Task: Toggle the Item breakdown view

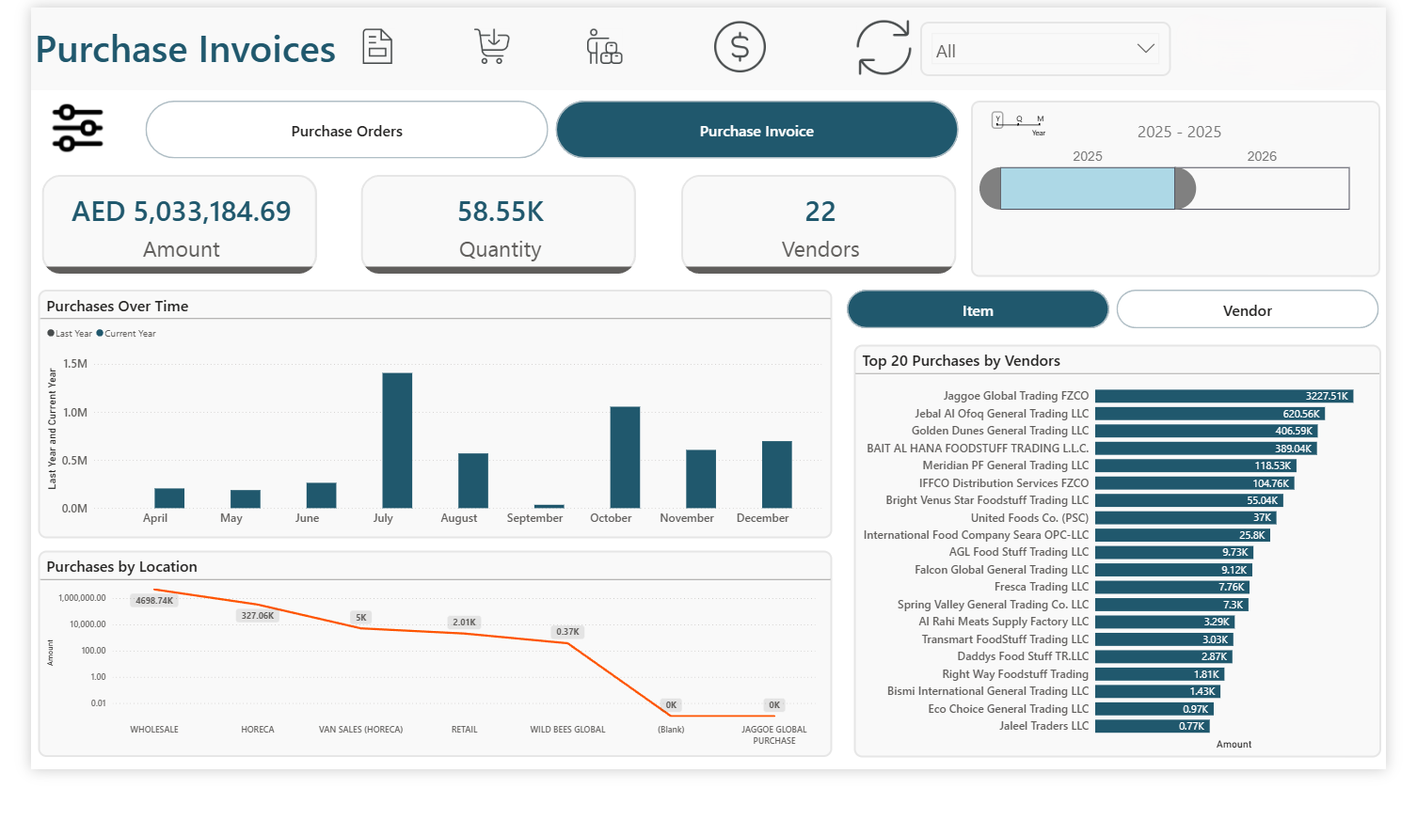Action: pyautogui.click(x=978, y=309)
